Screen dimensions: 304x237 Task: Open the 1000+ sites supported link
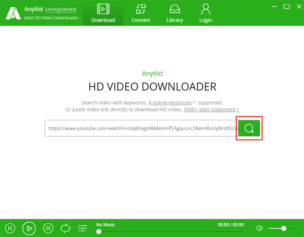pos(211,109)
